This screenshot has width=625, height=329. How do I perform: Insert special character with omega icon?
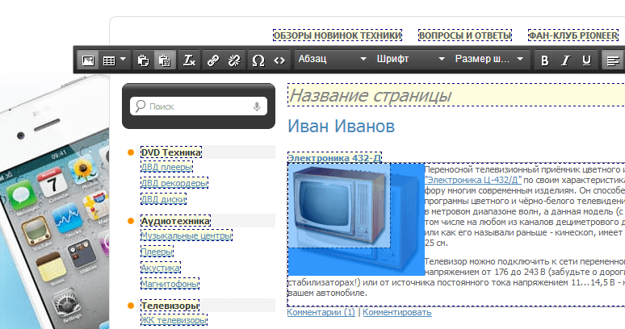pos(258,60)
